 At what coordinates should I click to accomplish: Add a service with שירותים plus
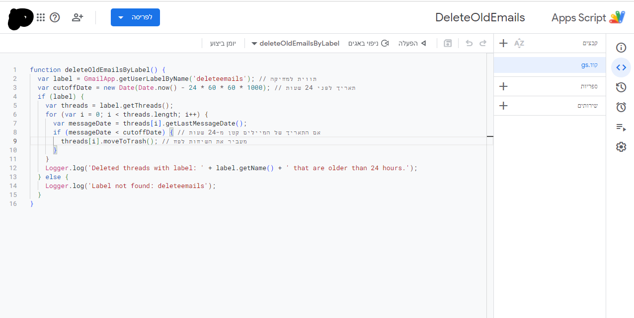pos(503,106)
